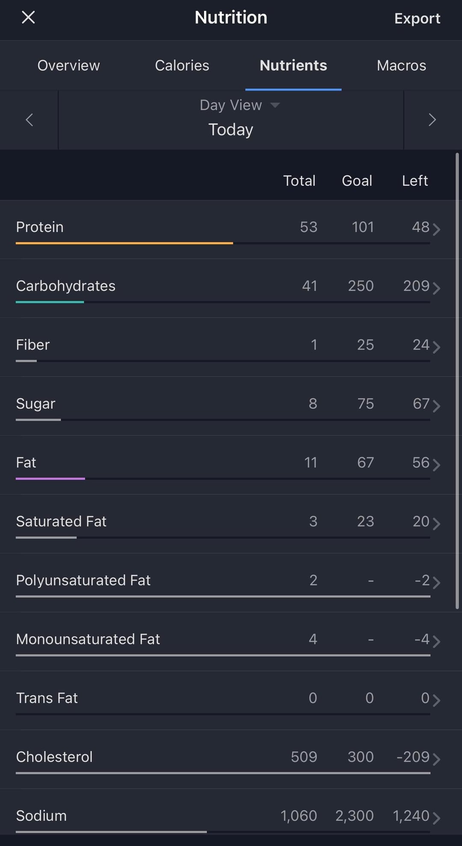Click the orange Protein progress bar
The image size is (462, 846).
[x=124, y=243]
